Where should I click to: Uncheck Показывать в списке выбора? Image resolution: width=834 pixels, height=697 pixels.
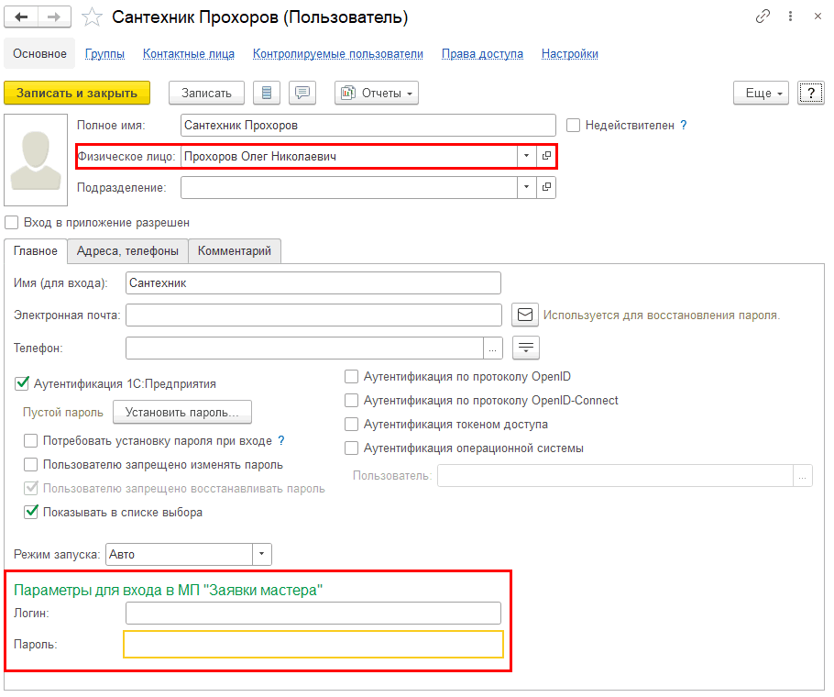click(31, 512)
